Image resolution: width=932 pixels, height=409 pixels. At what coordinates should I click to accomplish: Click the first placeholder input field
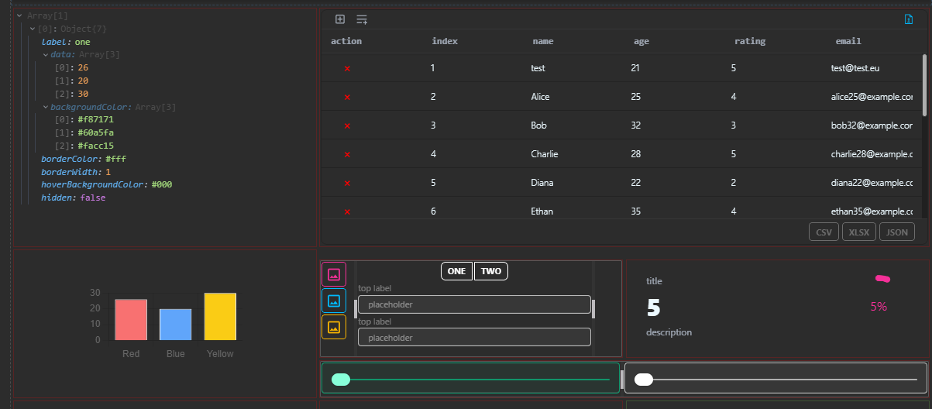[474, 304]
